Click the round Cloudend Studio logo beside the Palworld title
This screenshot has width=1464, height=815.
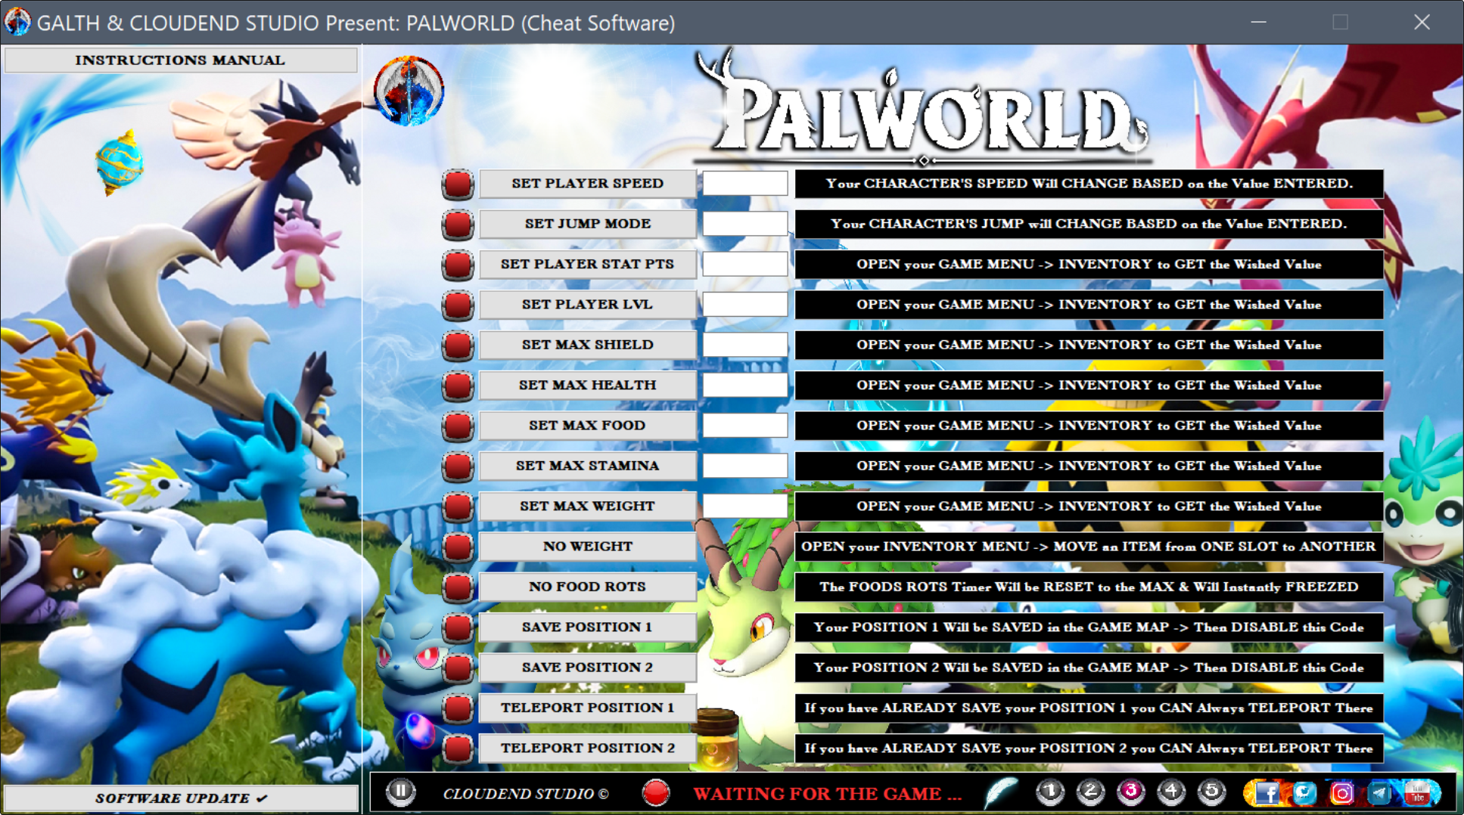click(409, 91)
